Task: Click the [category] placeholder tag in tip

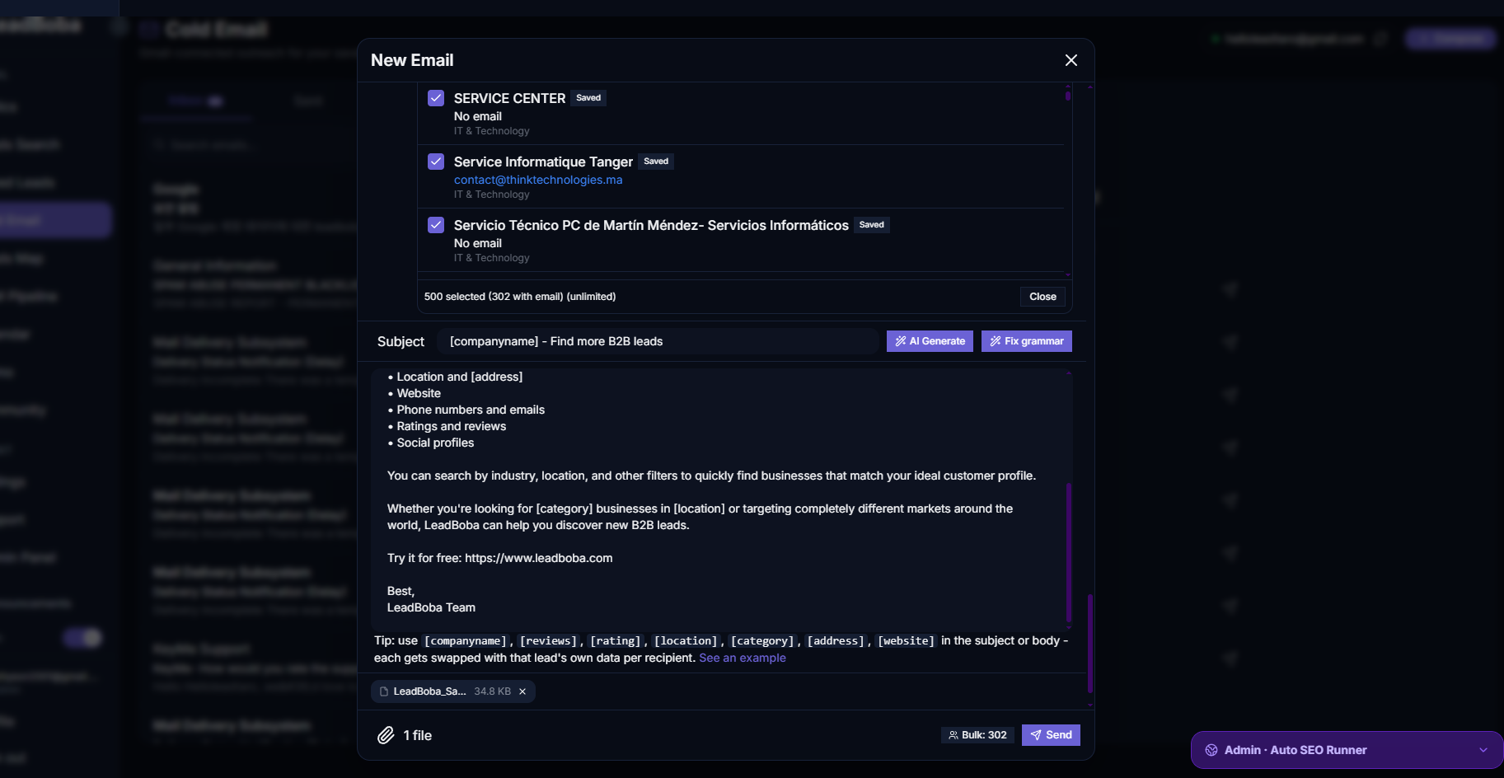Action: click(762, 641)
